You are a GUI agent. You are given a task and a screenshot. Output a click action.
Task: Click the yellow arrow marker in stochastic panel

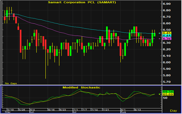159,94
